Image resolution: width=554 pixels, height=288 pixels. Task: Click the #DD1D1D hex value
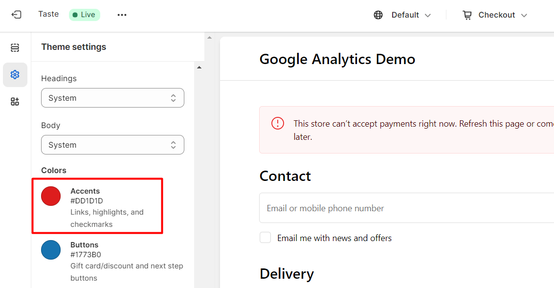pos(87,200)
